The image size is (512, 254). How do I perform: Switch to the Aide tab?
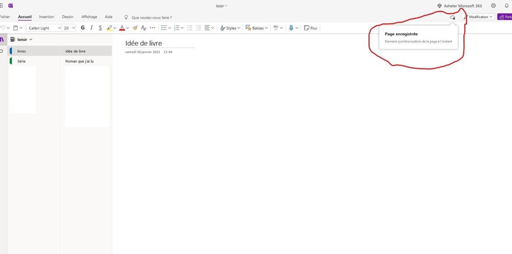tap(109, 16)
